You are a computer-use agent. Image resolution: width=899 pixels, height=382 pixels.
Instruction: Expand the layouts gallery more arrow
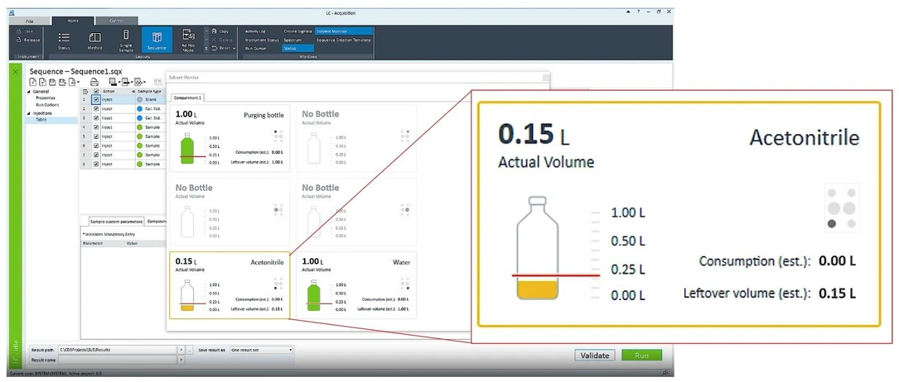pyautogui.click(x=206, y=49)
